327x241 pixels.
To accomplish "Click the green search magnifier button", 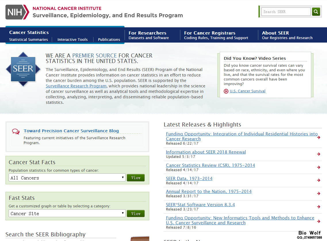I will [316, 12].
